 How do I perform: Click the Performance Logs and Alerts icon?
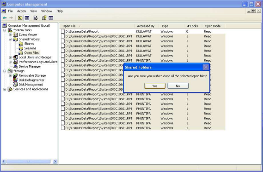tap(16, 62)
